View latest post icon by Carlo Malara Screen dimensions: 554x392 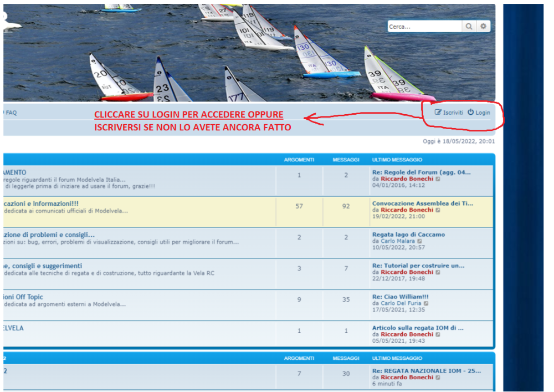pos(420,241)
